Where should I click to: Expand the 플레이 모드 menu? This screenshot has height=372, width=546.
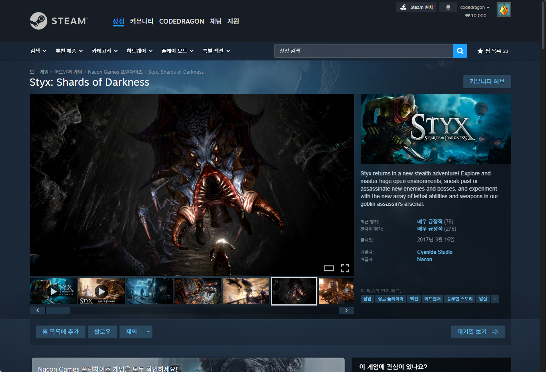pos(178,51)
